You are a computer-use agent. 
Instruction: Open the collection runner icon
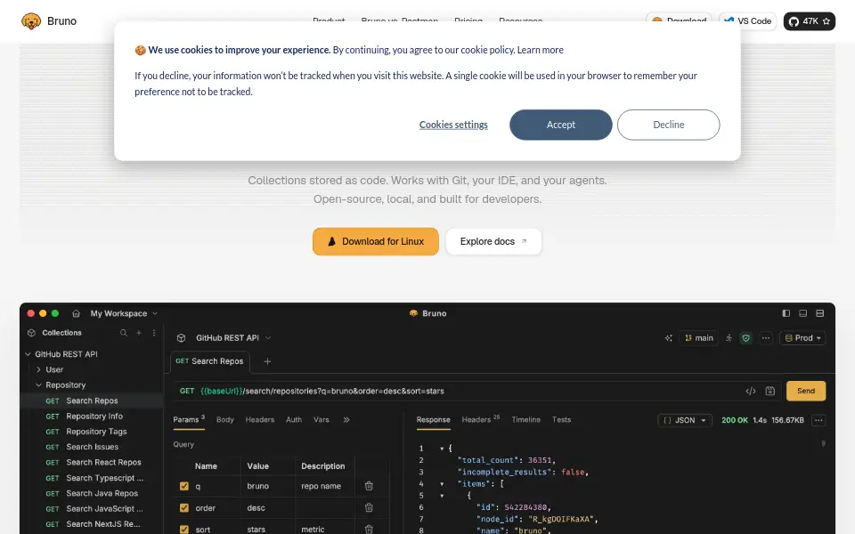pyautogui.click(x=729, y=338)
